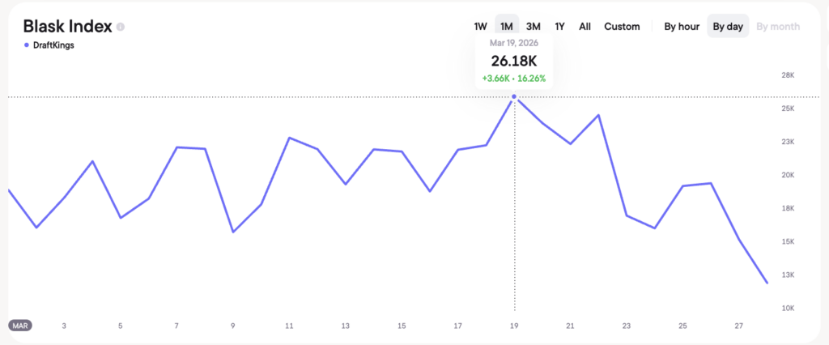Select the 1M time range
Image resolution: width=829 pixels, height=345 pixels.
507,27
